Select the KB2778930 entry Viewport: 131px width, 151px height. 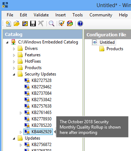42,119
